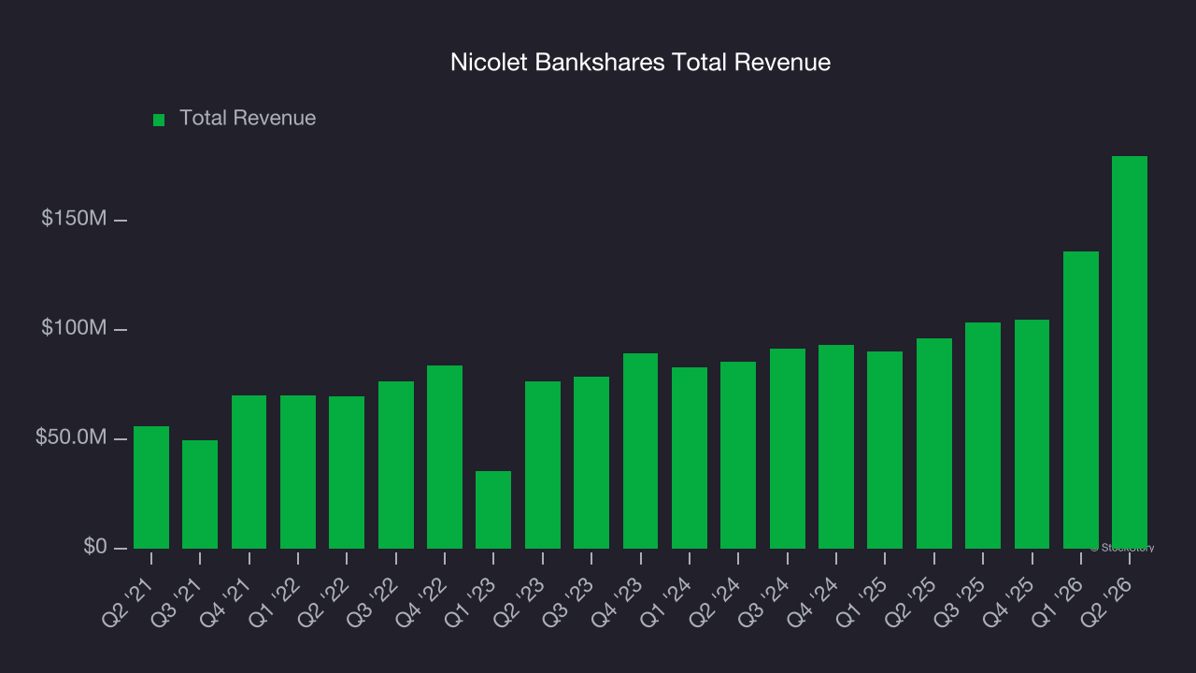Viewport: 1196px width, 673px height.
Task: Select the Q1 '26 revenue bar
Action: click(1081, 400)
